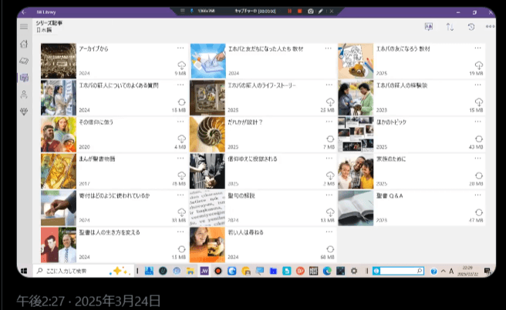Viewport: 506px width, 310px height.
Task: Open the capture toolbar menu icon
Action: pos(183,11)
